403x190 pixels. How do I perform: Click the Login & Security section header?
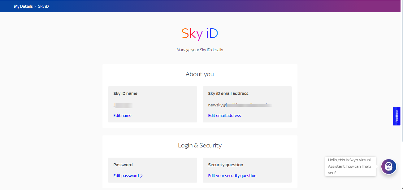pos(200,145)
